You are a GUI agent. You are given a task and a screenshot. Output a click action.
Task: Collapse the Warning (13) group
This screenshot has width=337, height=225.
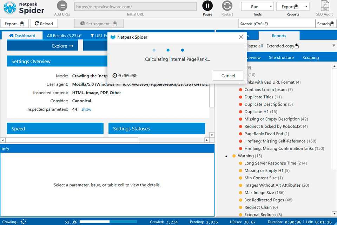tap(226, 156)
